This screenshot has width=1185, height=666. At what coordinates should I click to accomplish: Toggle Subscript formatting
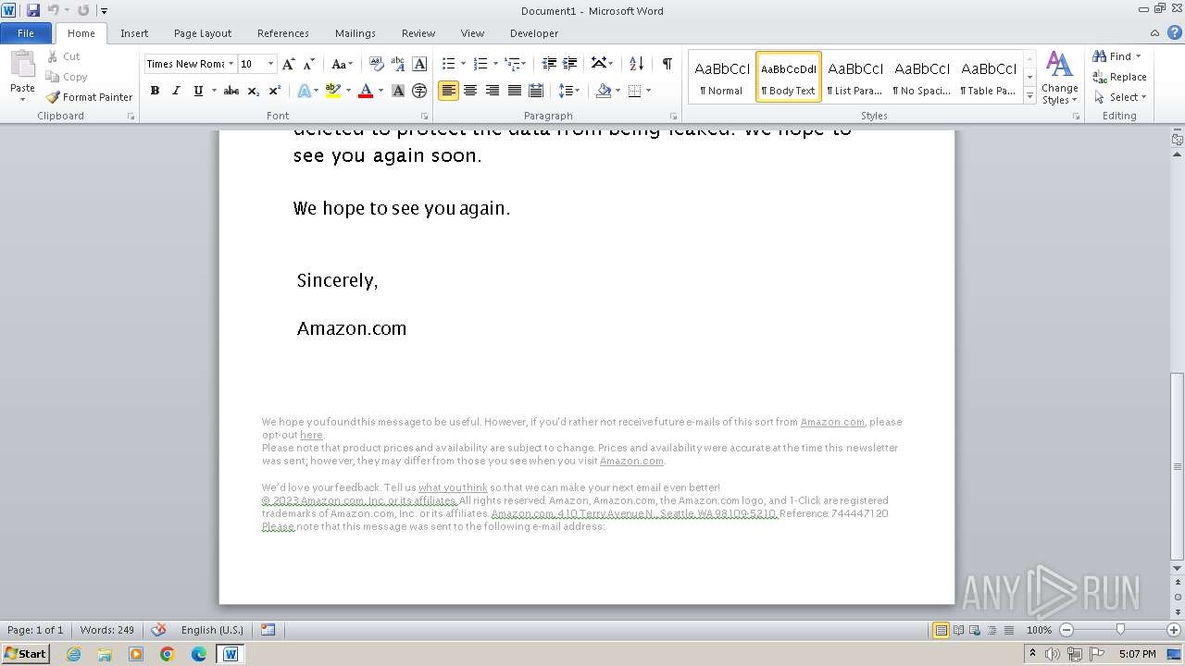coord(253,91)
